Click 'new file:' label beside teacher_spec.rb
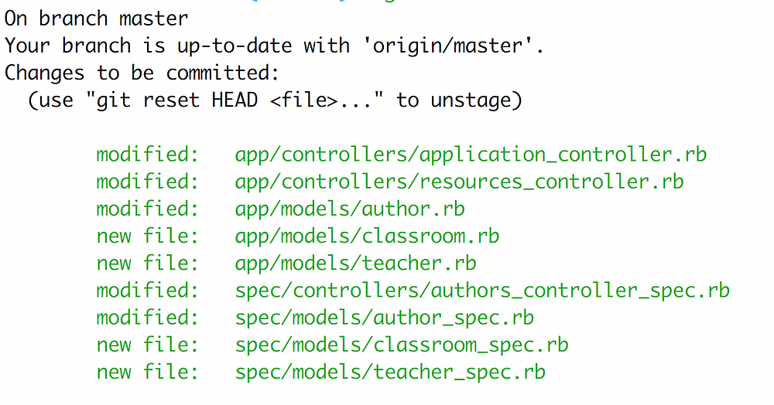Screen dimensions: 774x405 click(x=147, y=372)
